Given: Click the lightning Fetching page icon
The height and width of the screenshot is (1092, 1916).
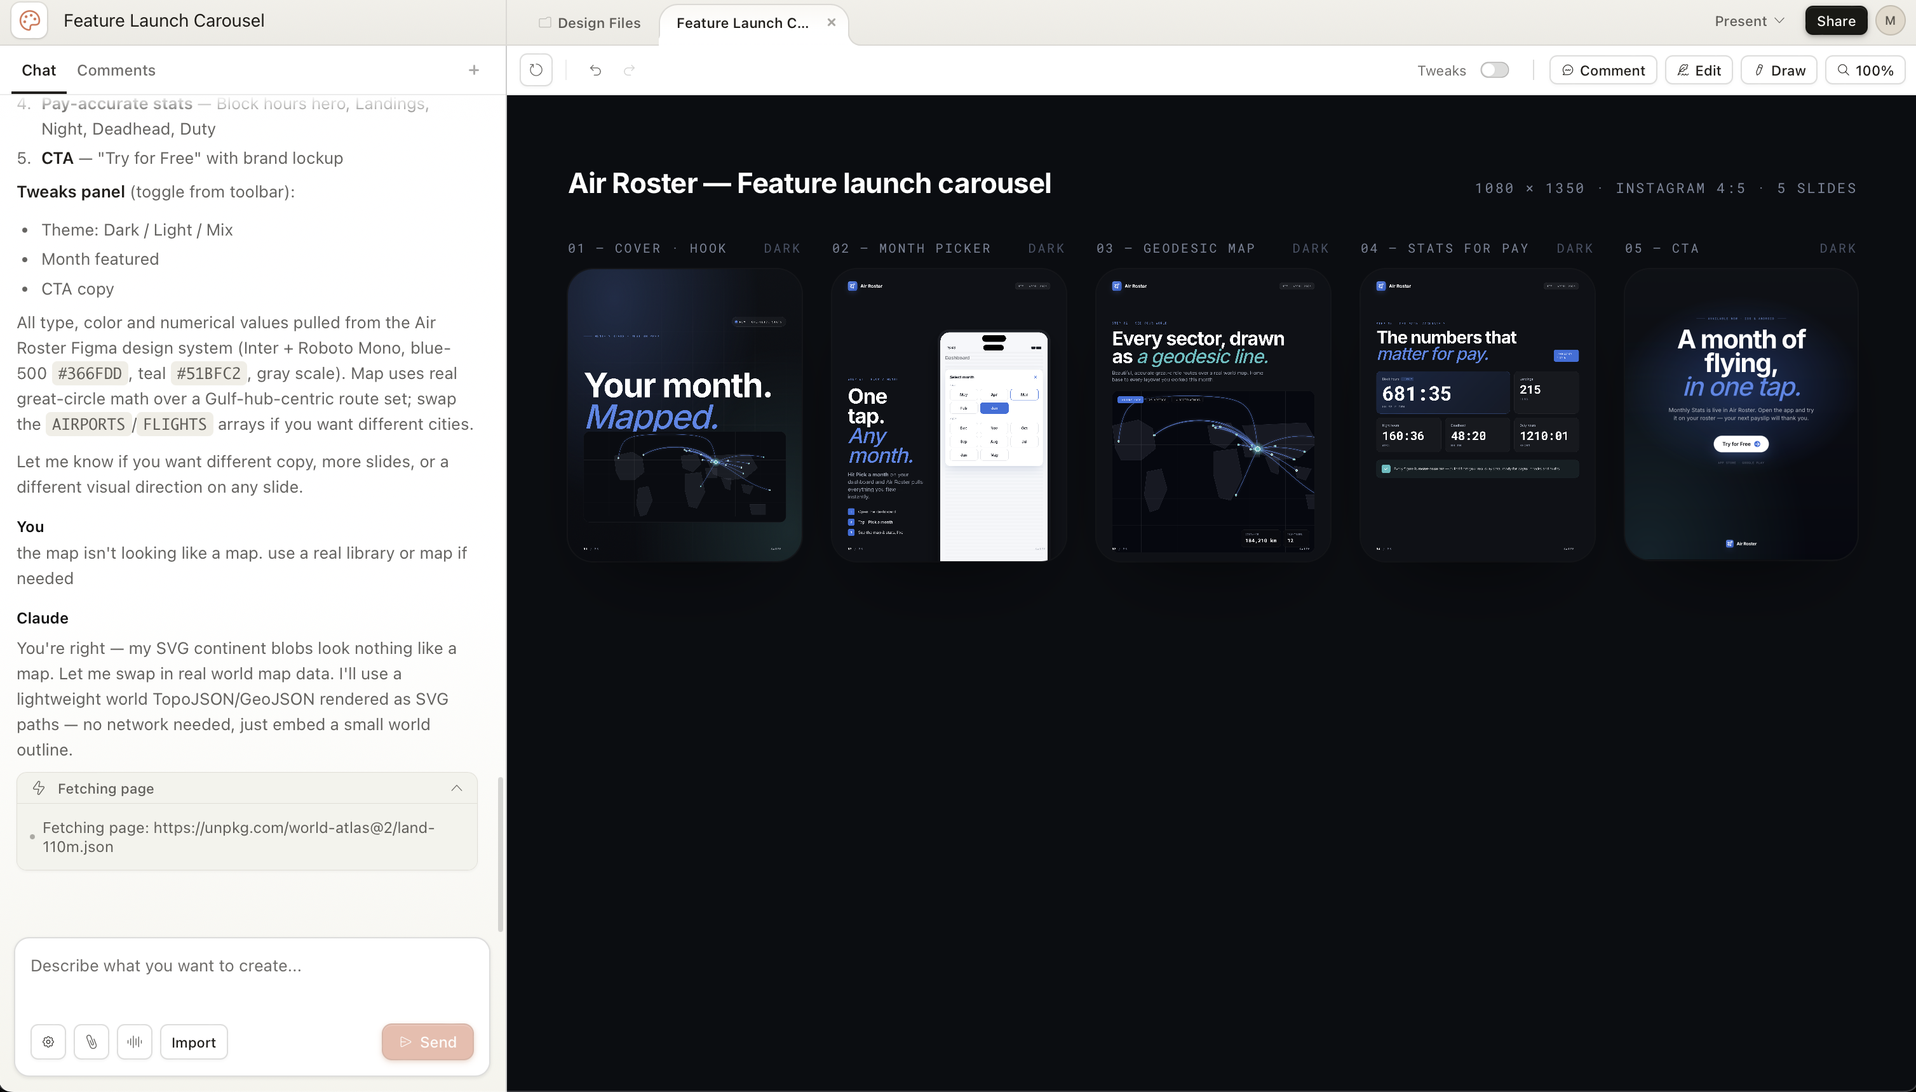Looking at the screenshot, I should click(x=39, y=787).
